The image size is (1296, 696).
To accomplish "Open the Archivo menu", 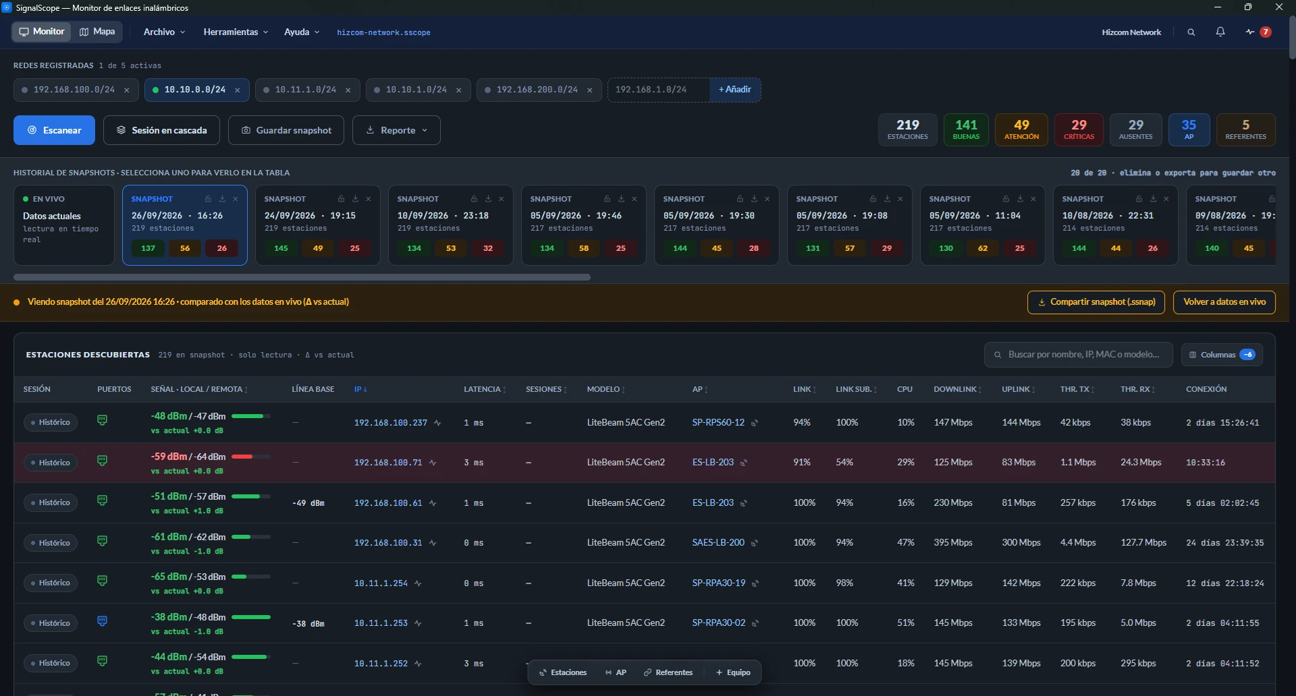I will [164, 32].
